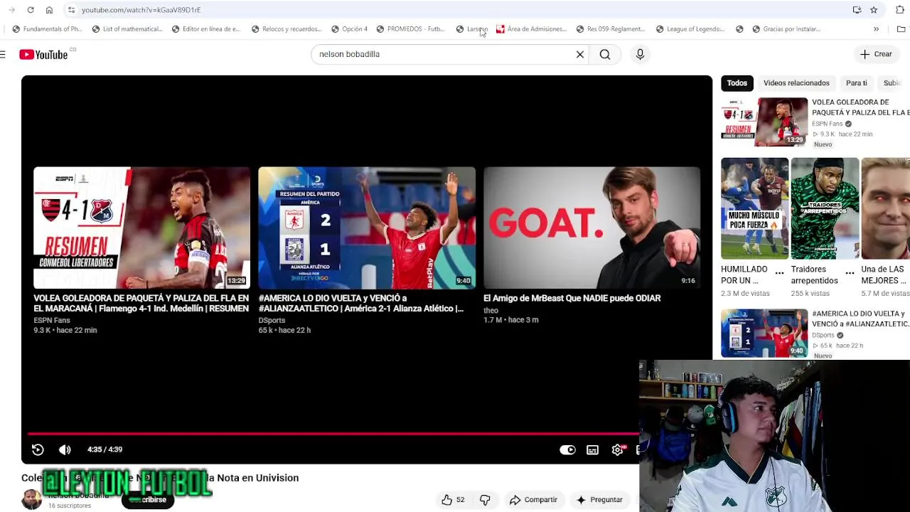
Task: Mute the video volume speaker icon
Action: pyautogui.click(x=65, y=449)
